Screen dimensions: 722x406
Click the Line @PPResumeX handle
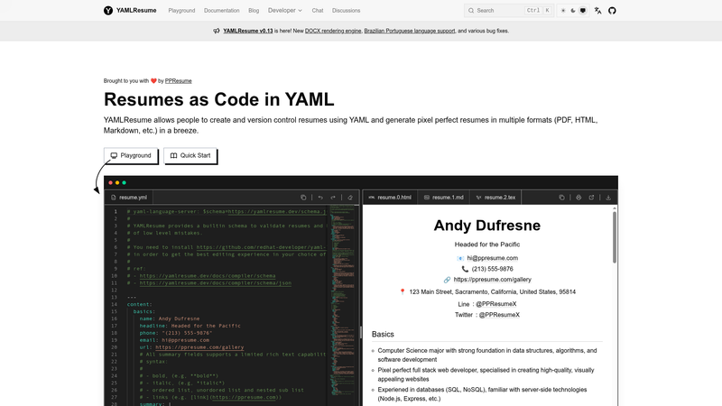pyautogui.click(x=495, y=304)
